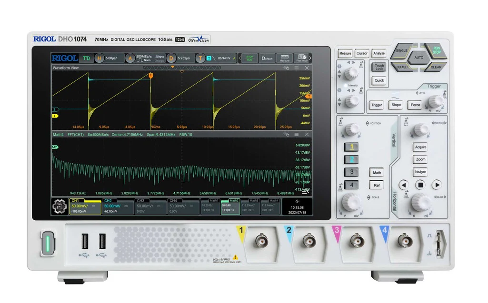Toggle the STOP/RUN control on screen
Viewport: 488px width, 303px height.
coord(249,58)
